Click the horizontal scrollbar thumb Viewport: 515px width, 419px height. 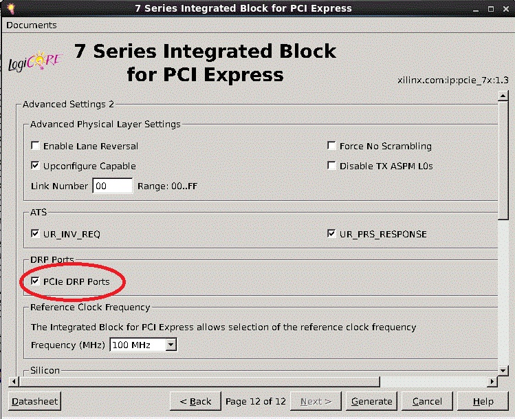point(198,381)
